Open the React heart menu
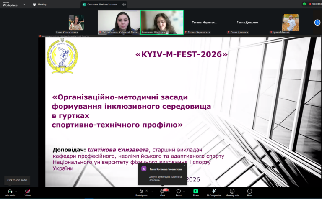The image size is (322, 199). (179, 191)
